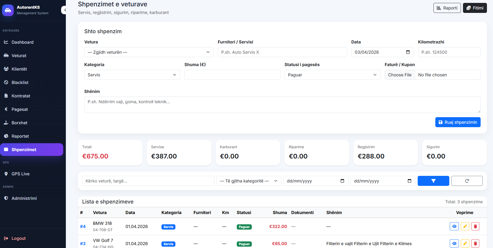This screenshot has width=493, height=248.
Task: Edit expense #3 with the pencil icon
Action: [x=465, y=244]
